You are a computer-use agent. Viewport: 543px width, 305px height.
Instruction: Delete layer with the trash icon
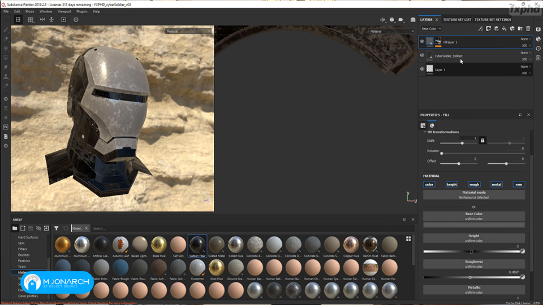pos(528,29)
